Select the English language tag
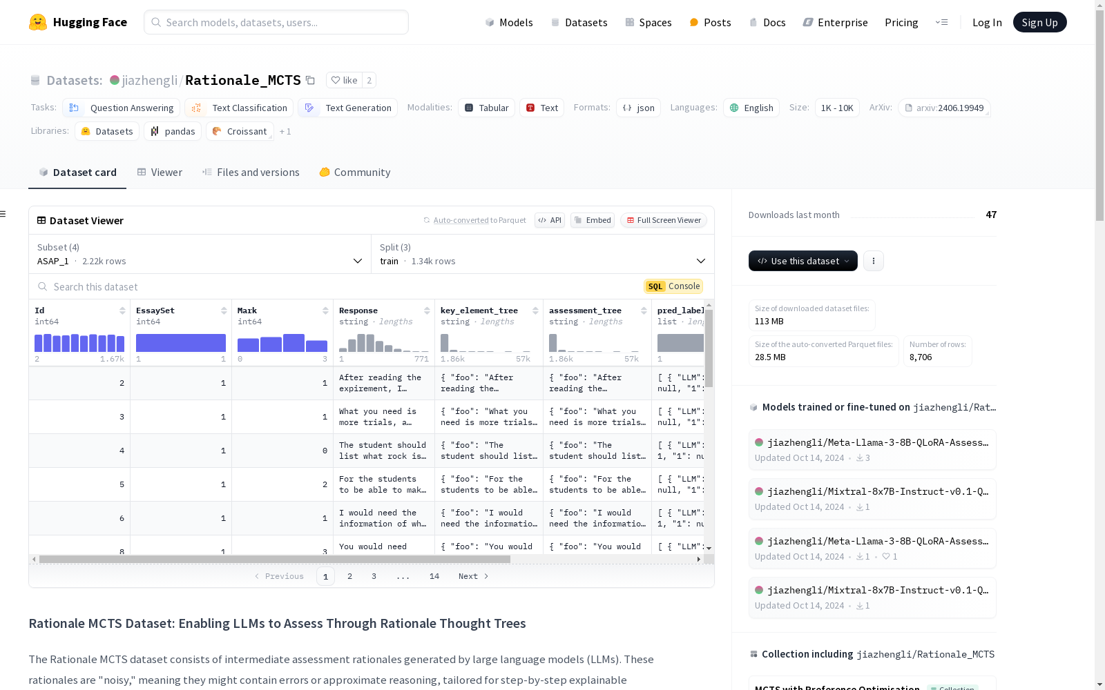Viewport: 1105px width, 690px height. (751, 108)
